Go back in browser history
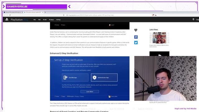This screenshot has height=112, width=199. point(5,15)
